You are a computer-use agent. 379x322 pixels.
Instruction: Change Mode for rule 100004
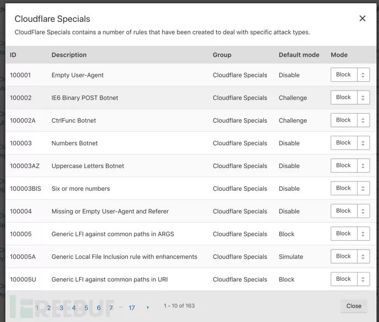tap(350, 211)
